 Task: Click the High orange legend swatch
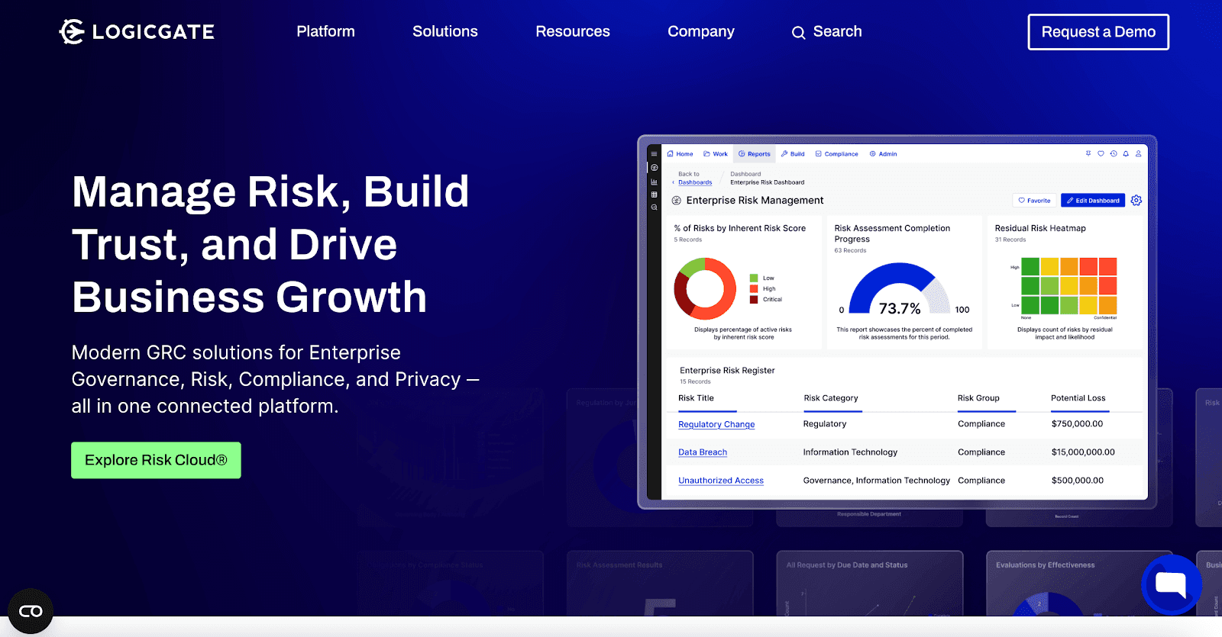[x=754, y=289]
